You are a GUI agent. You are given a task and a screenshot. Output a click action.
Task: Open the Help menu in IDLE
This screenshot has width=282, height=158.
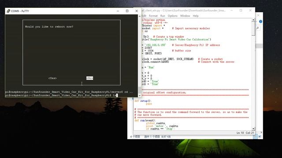[x=196, y=16]
